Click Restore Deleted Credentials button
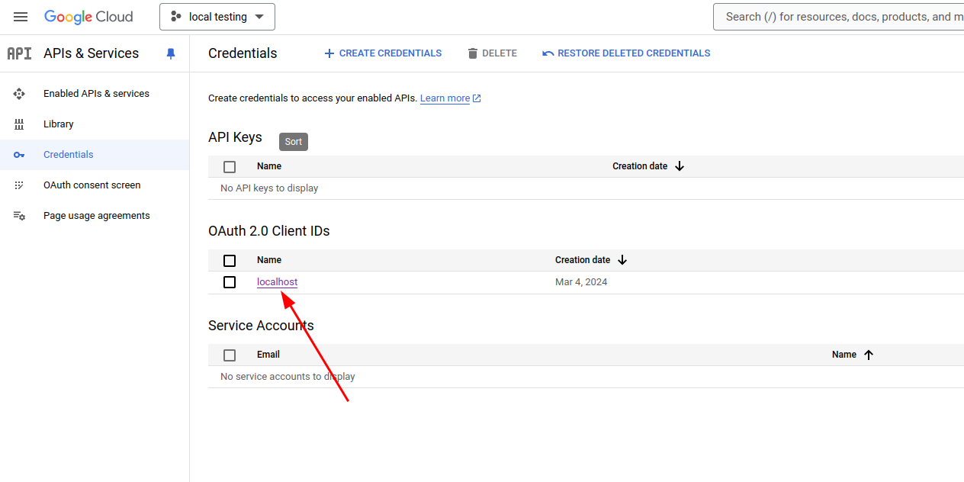The height and width of the screenshot is (482, 964). click(626, 53)
